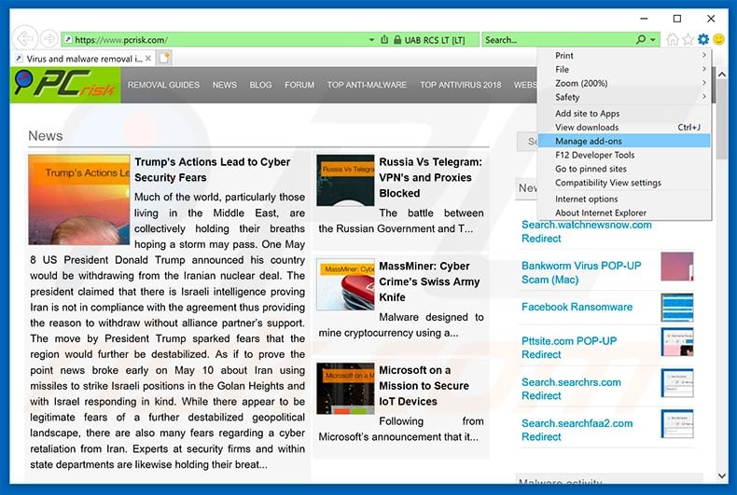Open Pttsite.com POP-UP Redirect link
Viewport: 737px width, 495px height.
click(569, 348)
